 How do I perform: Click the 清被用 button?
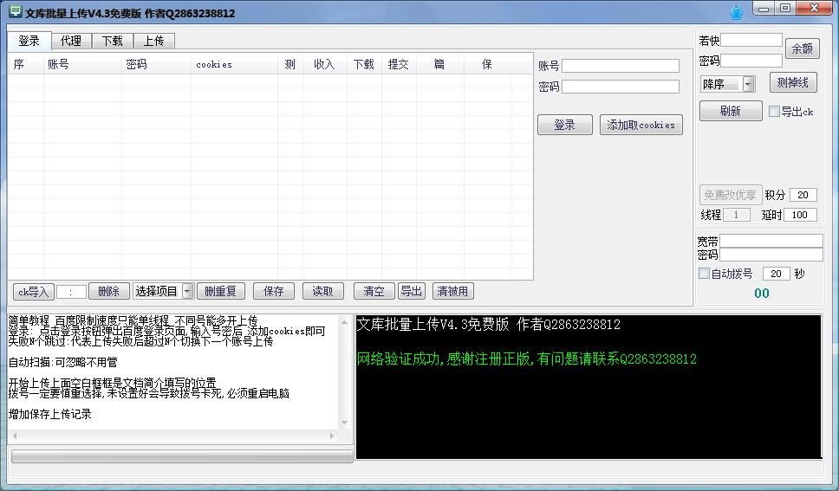point(452,292)
